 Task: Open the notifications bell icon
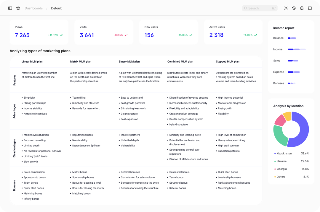302,8
